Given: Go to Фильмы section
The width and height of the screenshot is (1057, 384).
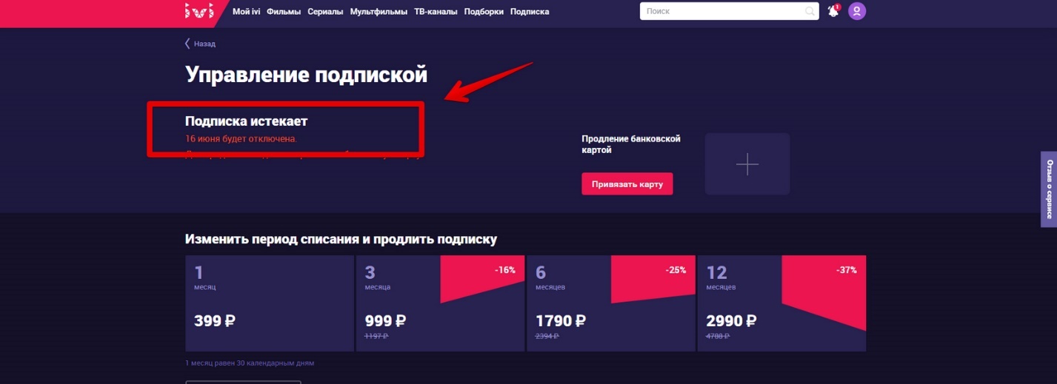Looking at the screenshot, I should point(282,12).
